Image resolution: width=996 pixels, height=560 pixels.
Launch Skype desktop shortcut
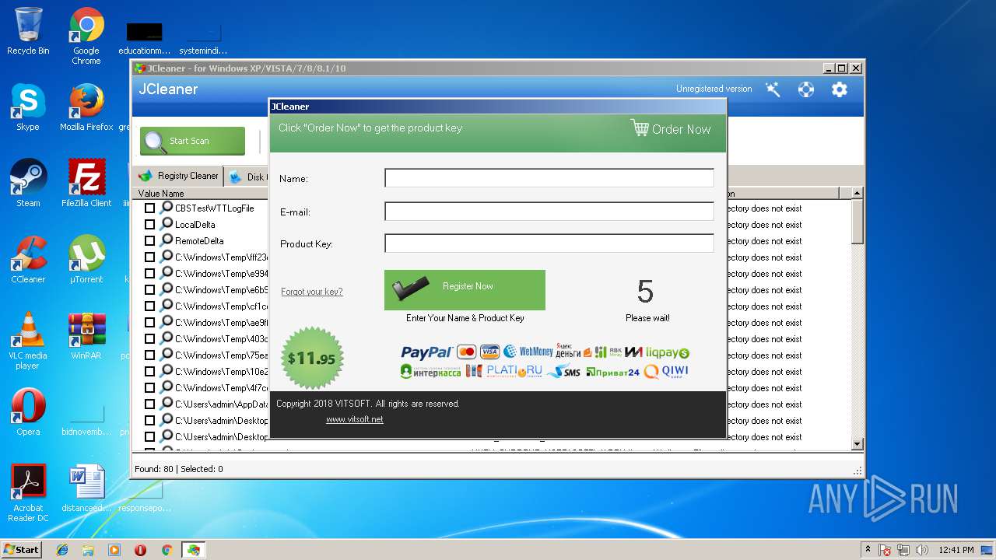click(28, 107)
